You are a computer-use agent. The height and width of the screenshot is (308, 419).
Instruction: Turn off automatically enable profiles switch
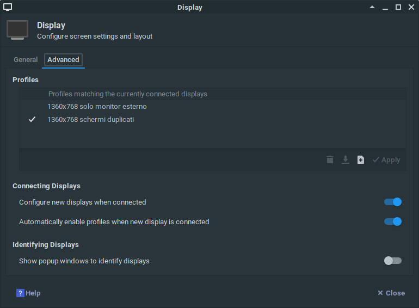(392, 221)
